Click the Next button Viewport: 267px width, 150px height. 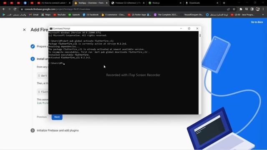point(57,117)
